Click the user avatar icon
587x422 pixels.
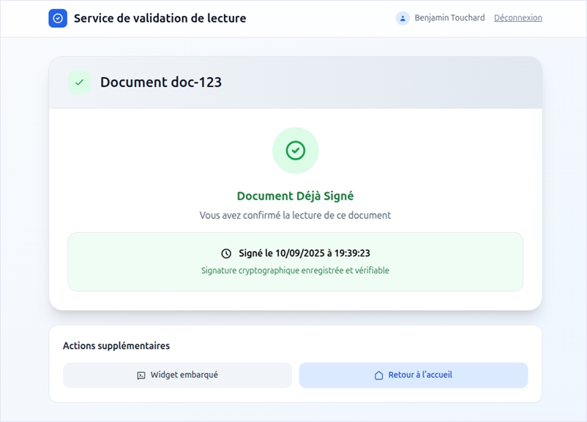point(403,18)
